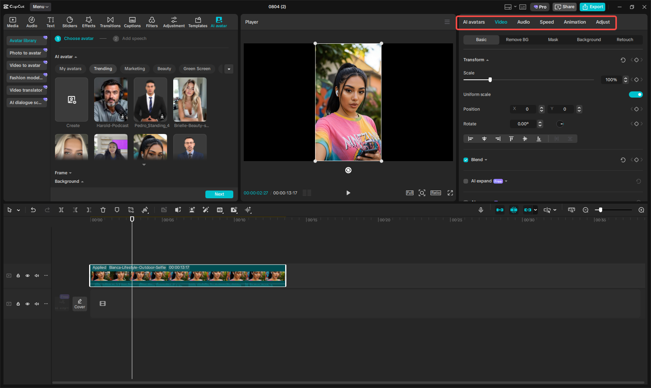Switch to the Remove BG tab
Image resolution: width=651 pixels, height=388 pixels.
coord(517,39)
